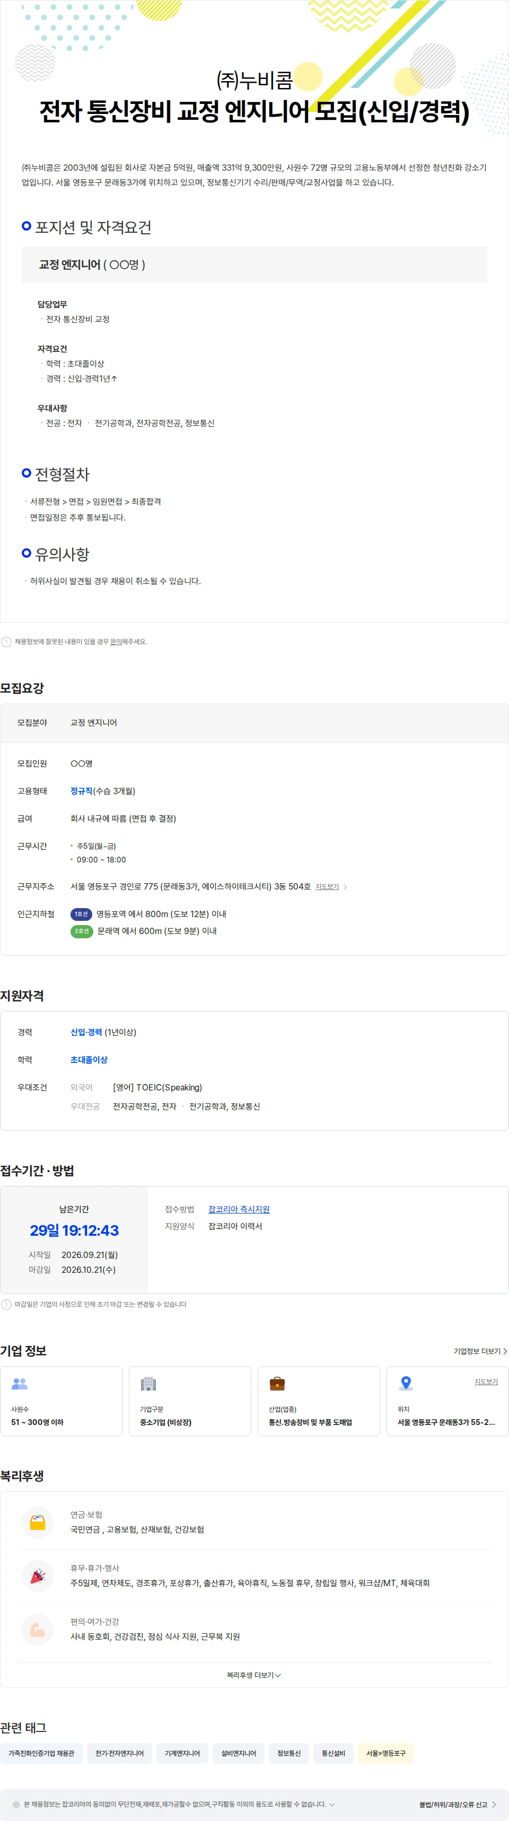Click the 초대졸이상 education link
The height and width of the screenshot is (1821, 509).
(89, 1060)
